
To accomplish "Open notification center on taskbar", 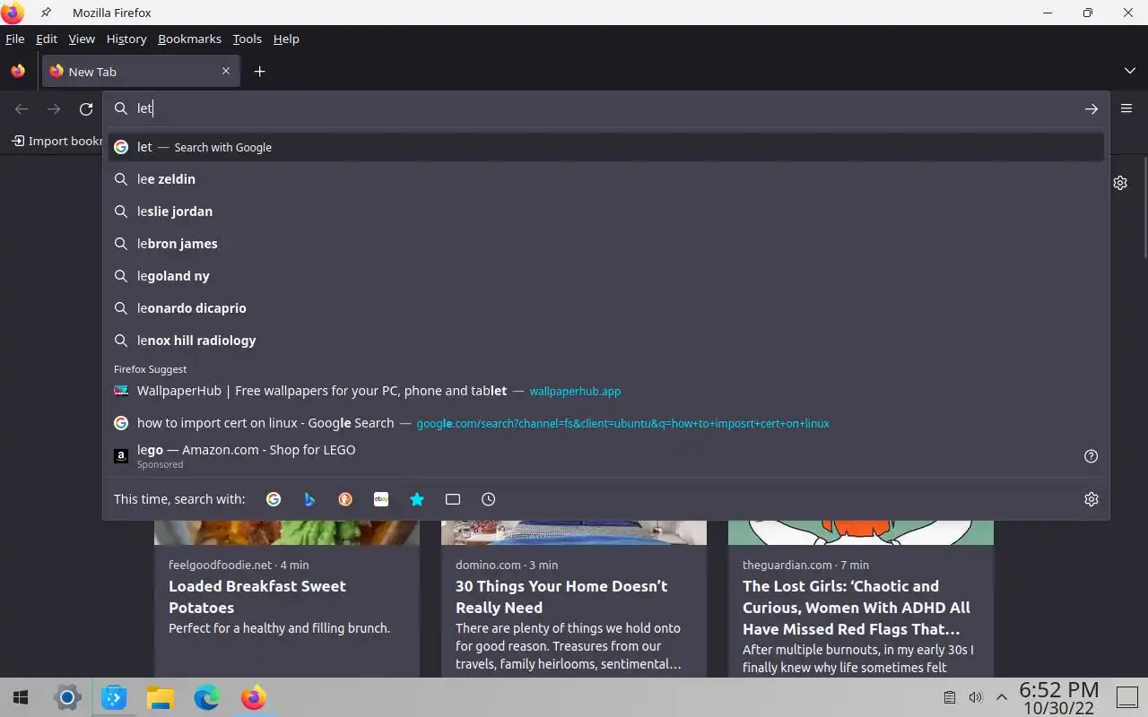I will pos(1126,697).
